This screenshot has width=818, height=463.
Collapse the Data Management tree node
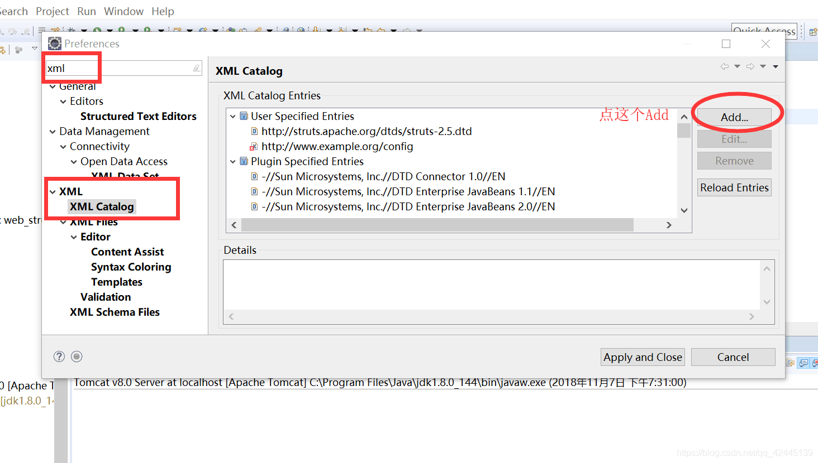53,132
